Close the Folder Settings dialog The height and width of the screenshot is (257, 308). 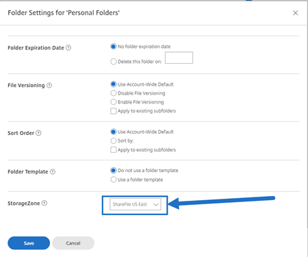point(295,13)
